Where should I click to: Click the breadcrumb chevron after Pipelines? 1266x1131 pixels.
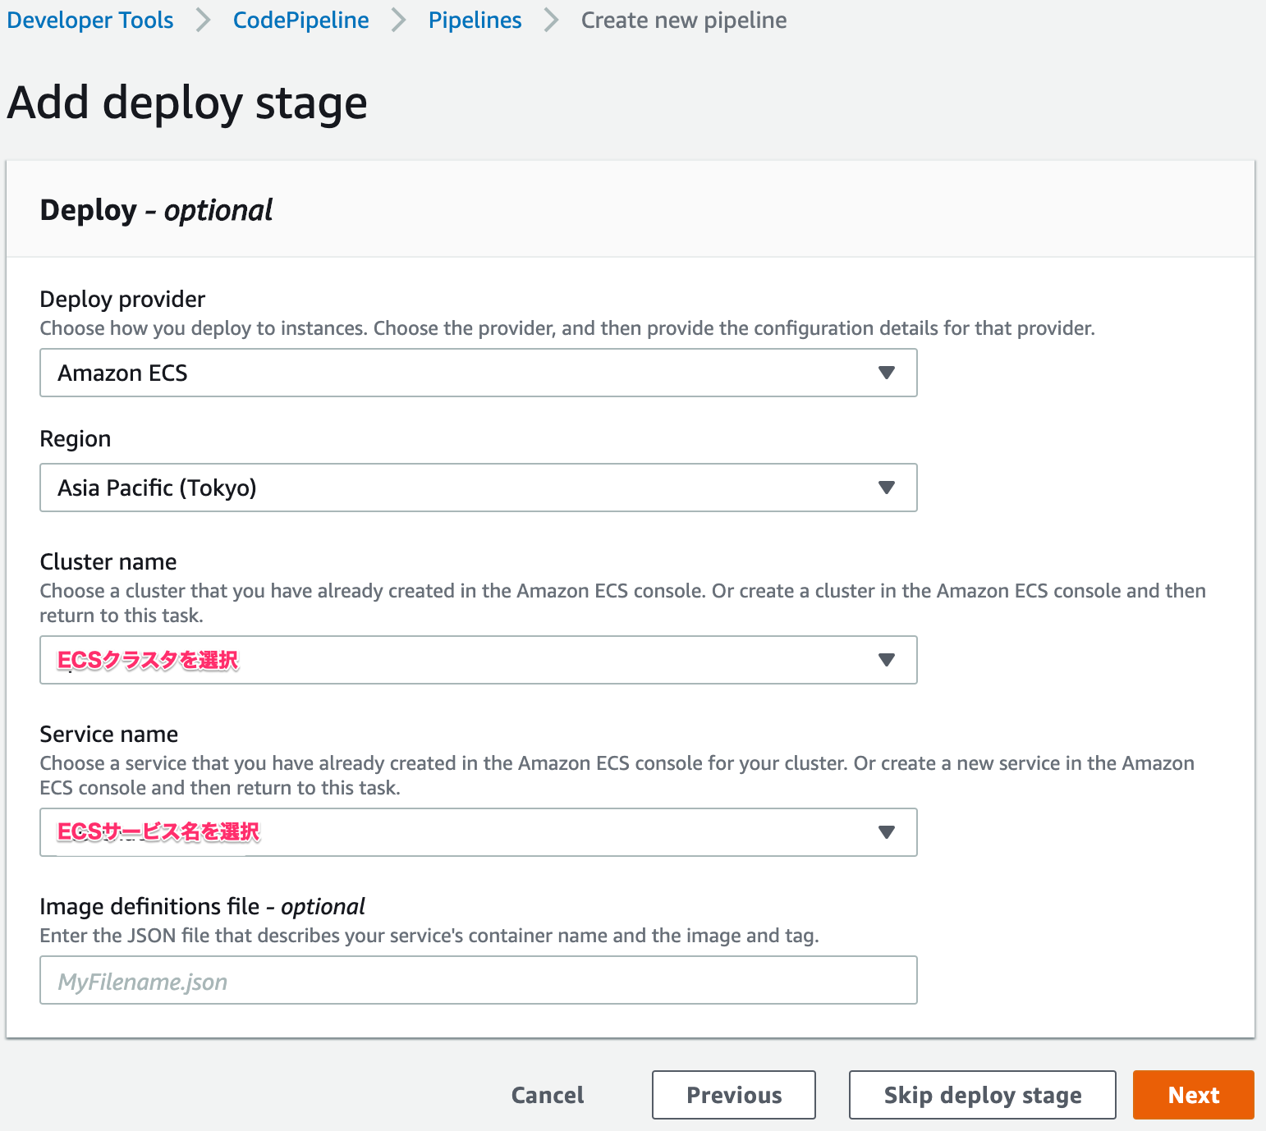point(552,20)
